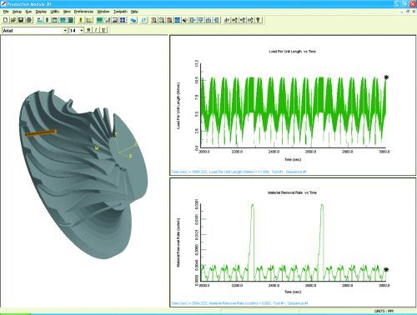Click the Material Removal Rate status text
417x315 pixels.
coord(239,303)
